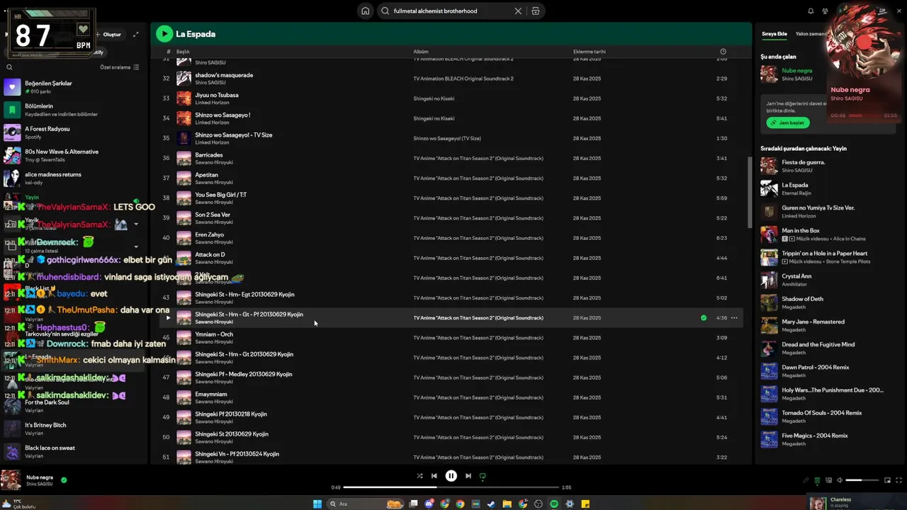The image size is (907, 510).
Task: Click the Jam başlat button
Action: [x=787, y=123]
